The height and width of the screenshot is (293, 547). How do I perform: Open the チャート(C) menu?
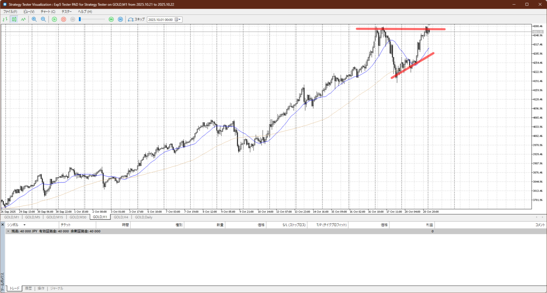(x=48, y=12)
